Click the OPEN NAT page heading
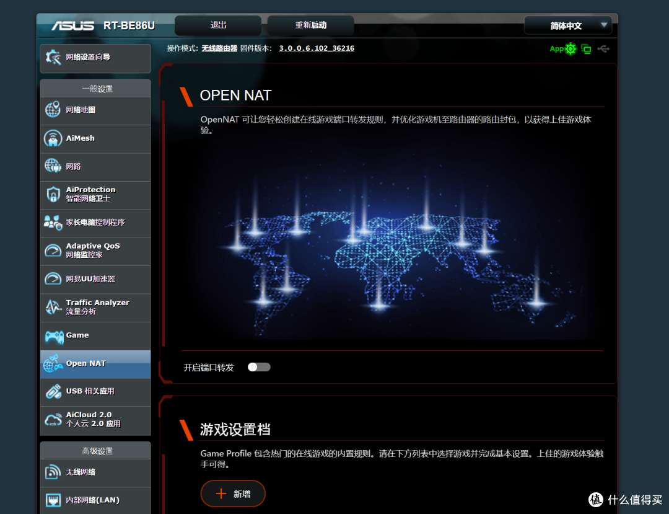This screenshot has width=669, height=514. [x=235, y=95]
